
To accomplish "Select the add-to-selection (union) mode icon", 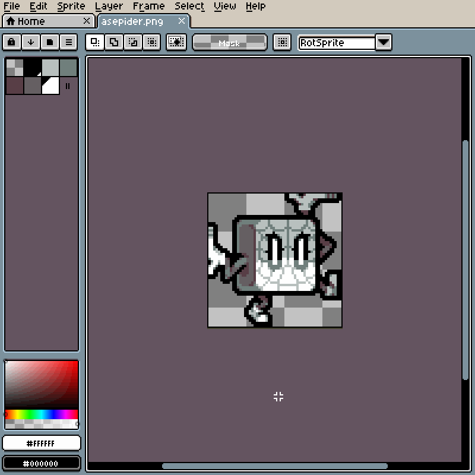I will (114, 42).
